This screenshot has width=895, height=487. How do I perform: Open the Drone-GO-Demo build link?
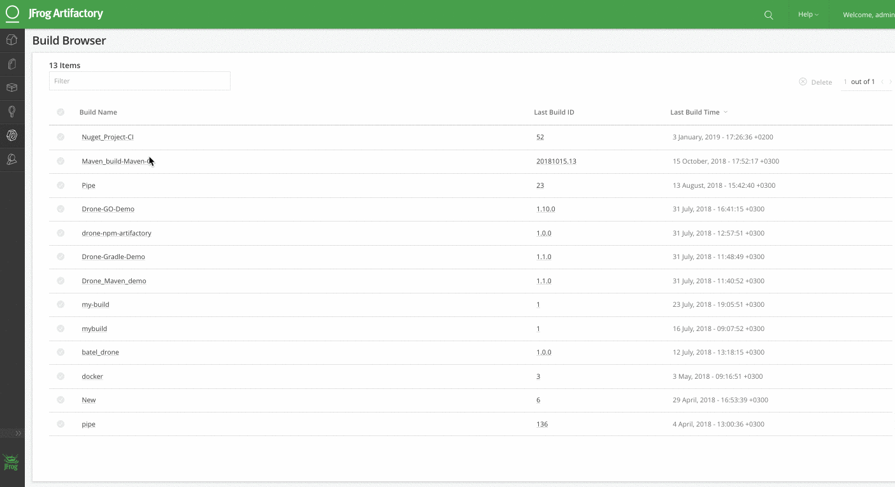coord(108,209)
